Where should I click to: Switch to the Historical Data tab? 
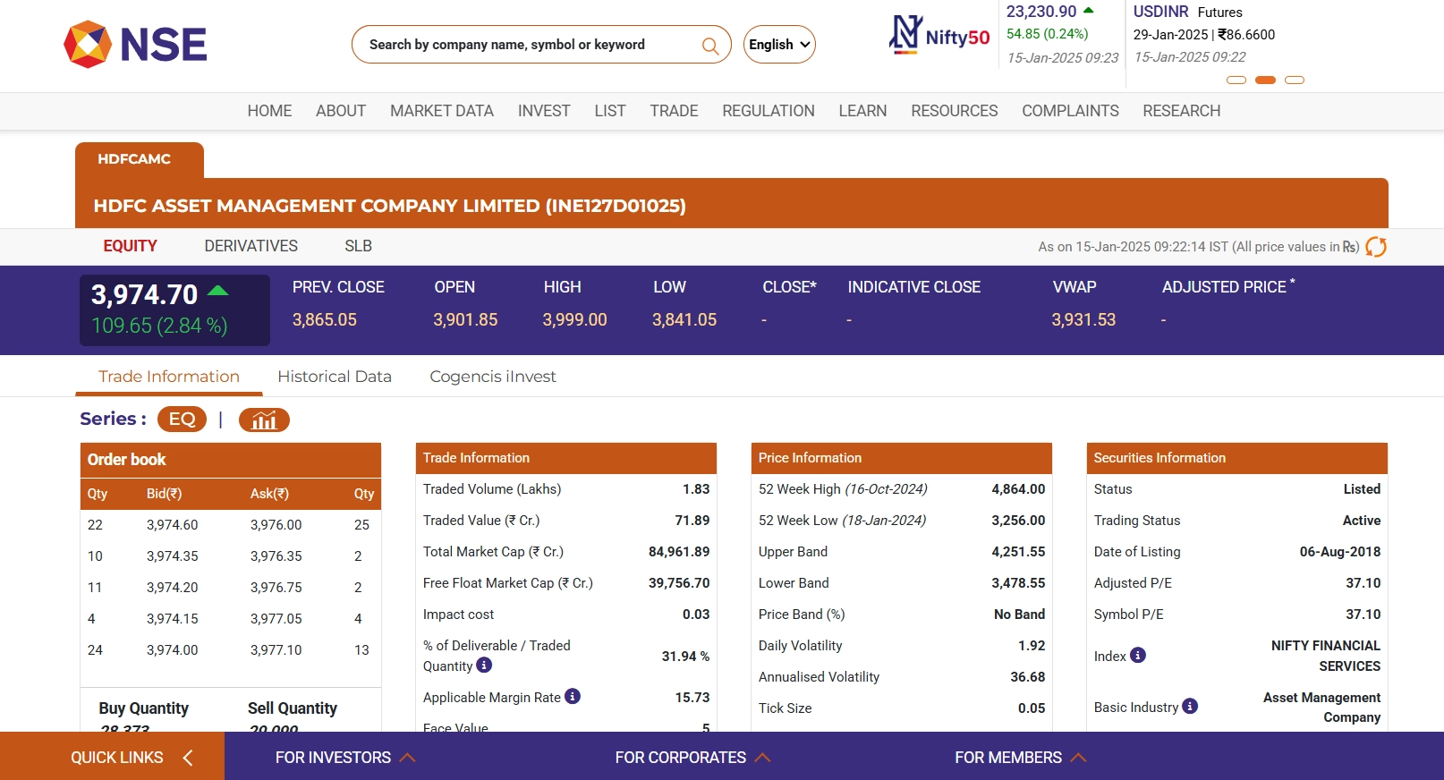pyautogui.click(x=335, y=377)
